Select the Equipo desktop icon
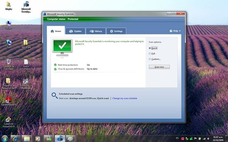The image size is (228, 142). point(9,25)
